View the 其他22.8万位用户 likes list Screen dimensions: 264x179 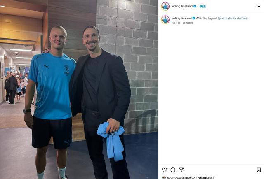point(197,177)
